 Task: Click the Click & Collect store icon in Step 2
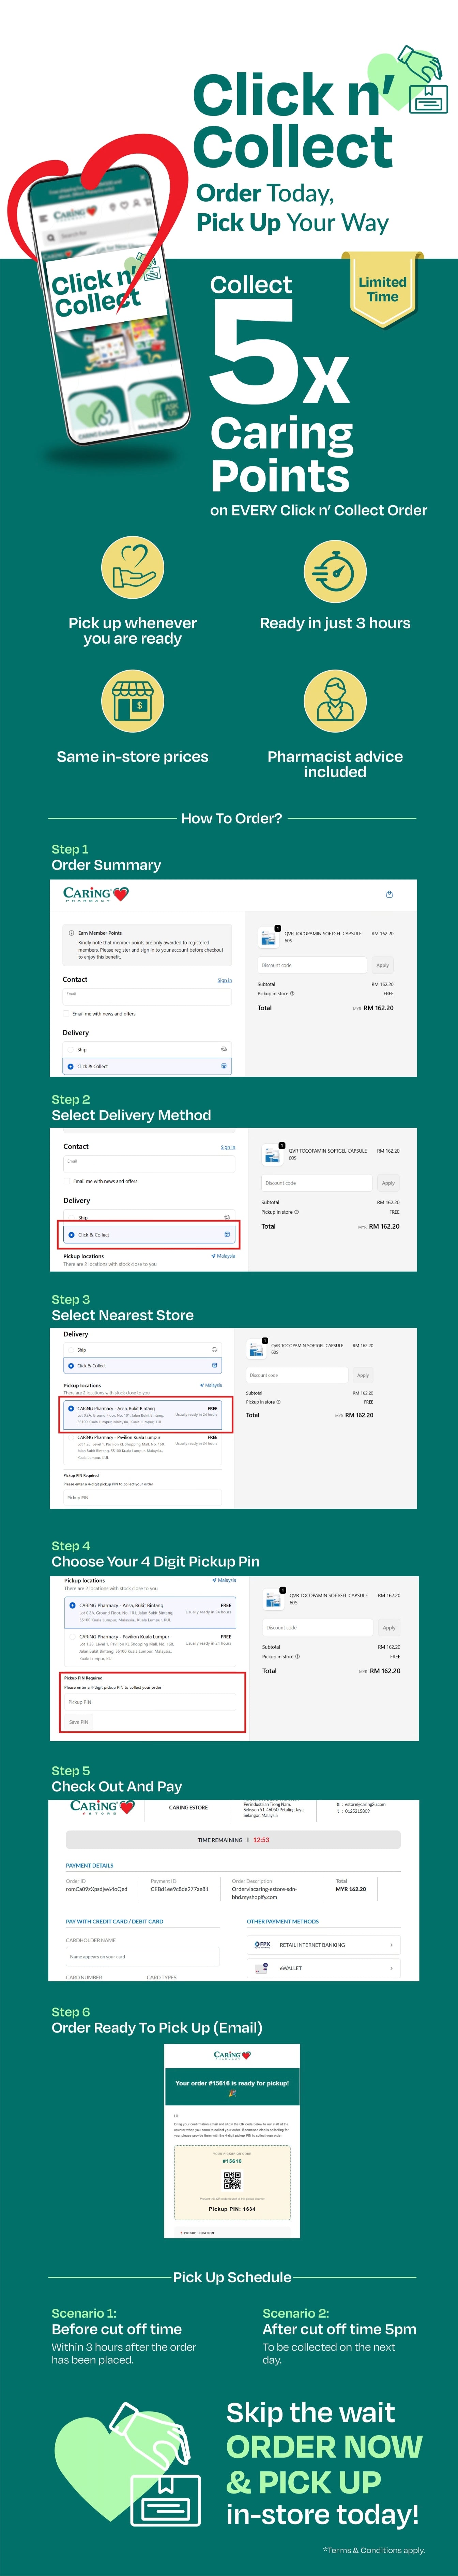tap(227, 1234)
